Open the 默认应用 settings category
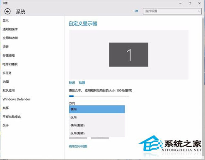205x160 pixels. [9, 91]
